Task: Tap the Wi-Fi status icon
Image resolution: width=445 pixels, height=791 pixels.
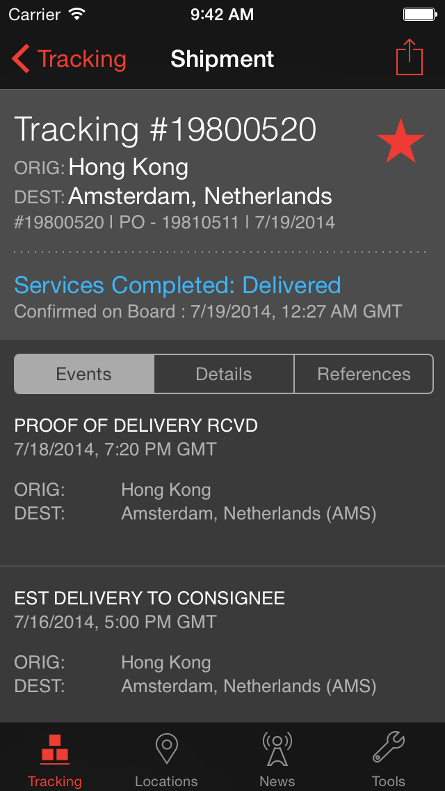Action: tap(76, 14)
